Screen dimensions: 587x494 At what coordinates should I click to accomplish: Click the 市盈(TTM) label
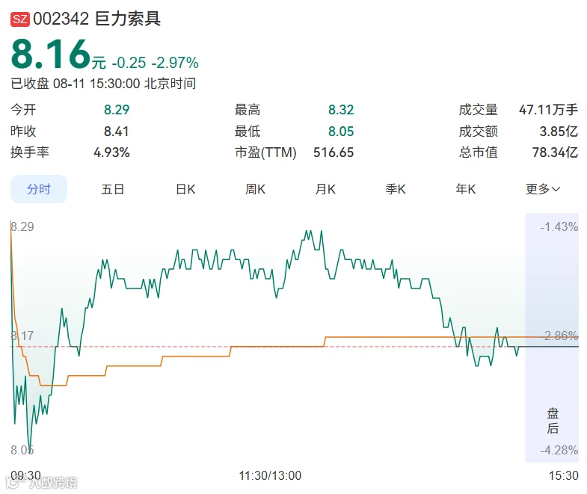coord(265,152)
